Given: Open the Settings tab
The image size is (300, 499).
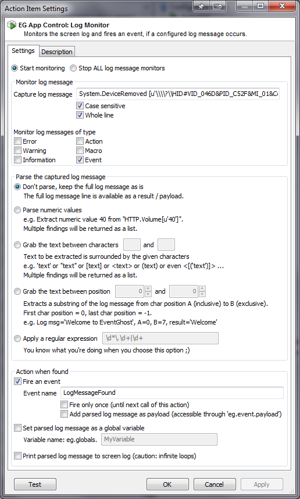Looking at the screenshot, I should (x=23, y=51).
